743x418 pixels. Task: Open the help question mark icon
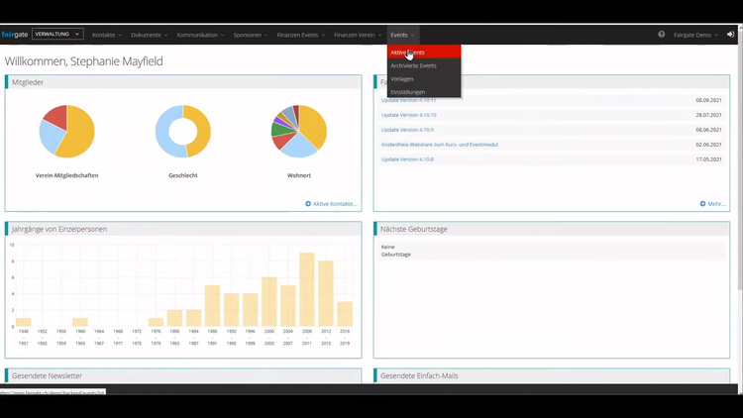[x=661, y=34]
